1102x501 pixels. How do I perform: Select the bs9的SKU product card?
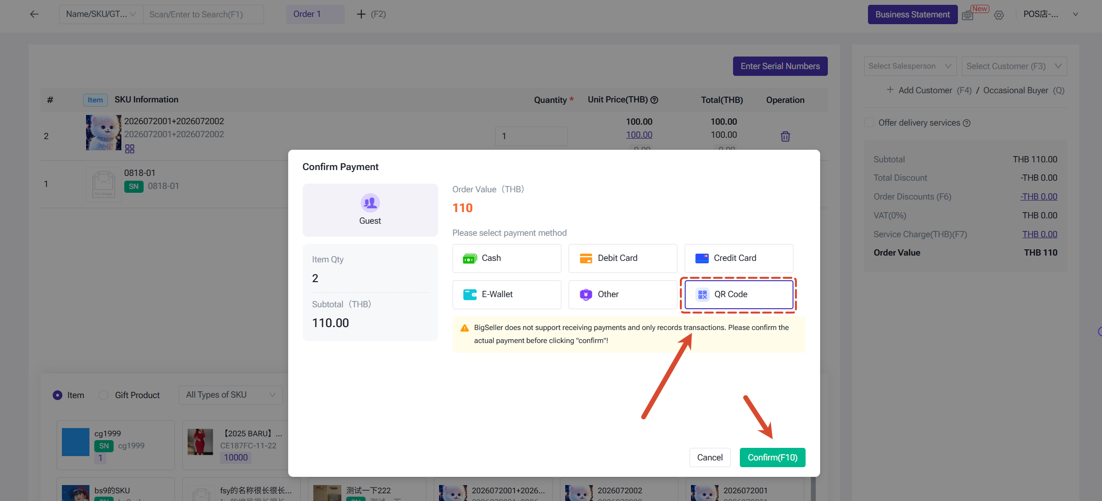click(116, 490)
